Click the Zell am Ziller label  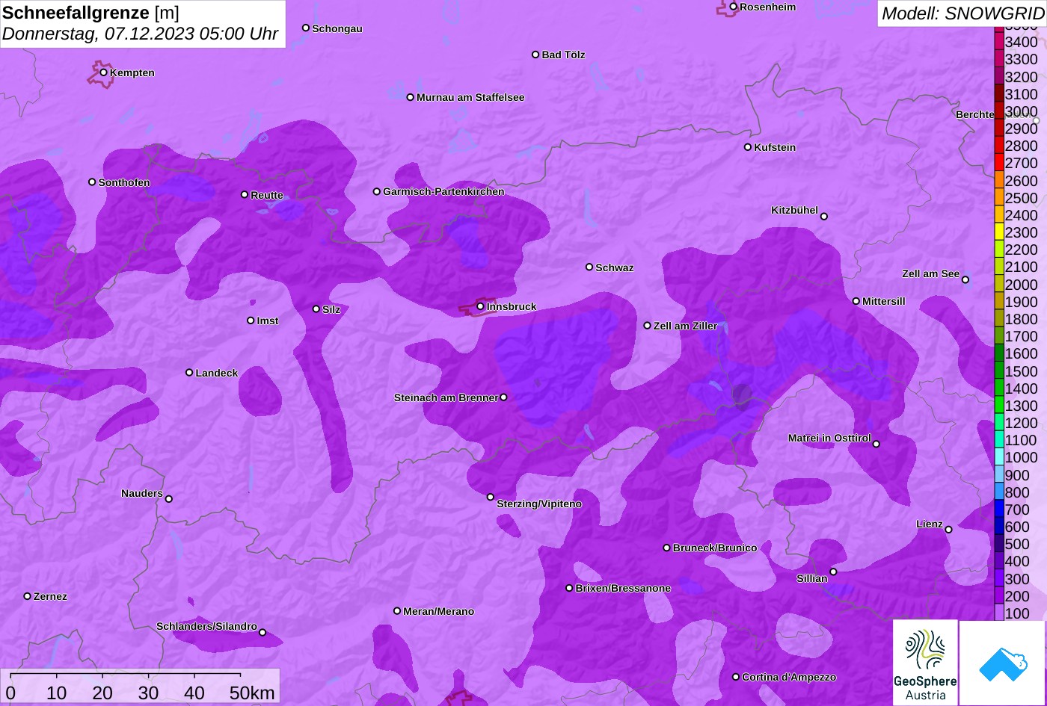[686, 326]
